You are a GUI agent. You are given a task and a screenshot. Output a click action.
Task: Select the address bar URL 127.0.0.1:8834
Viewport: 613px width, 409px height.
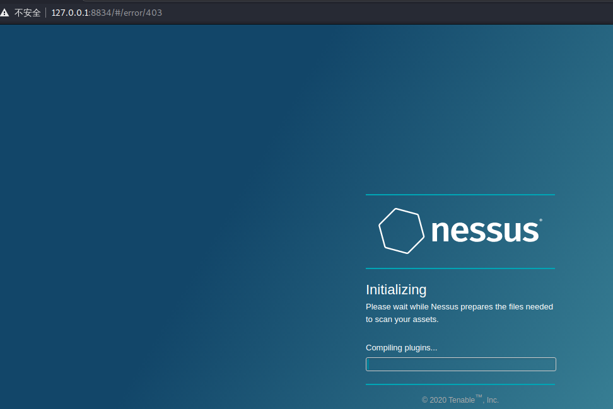(x=107, y=13)
